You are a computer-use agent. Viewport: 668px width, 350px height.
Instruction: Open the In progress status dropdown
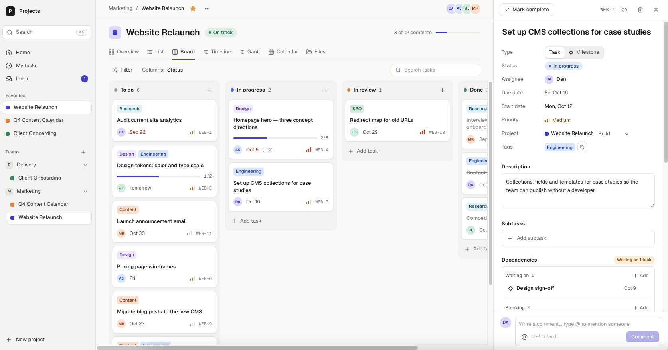[x=563, y=66]
